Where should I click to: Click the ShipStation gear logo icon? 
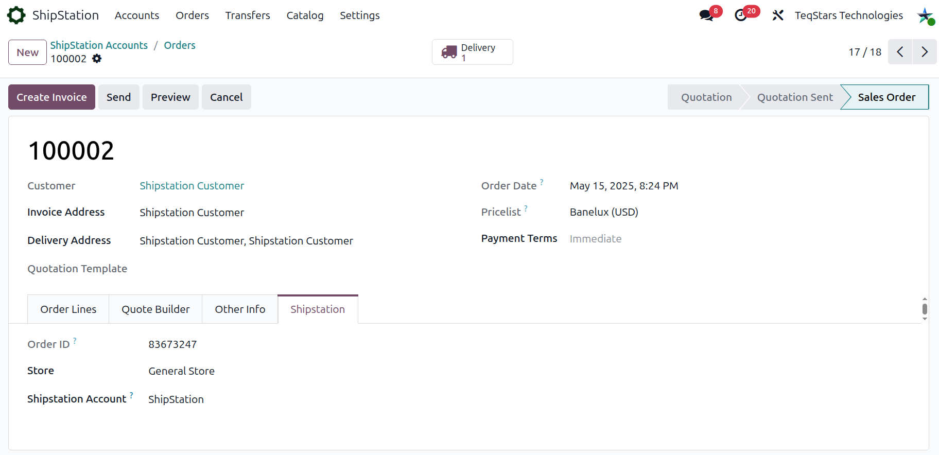(16, 15)
